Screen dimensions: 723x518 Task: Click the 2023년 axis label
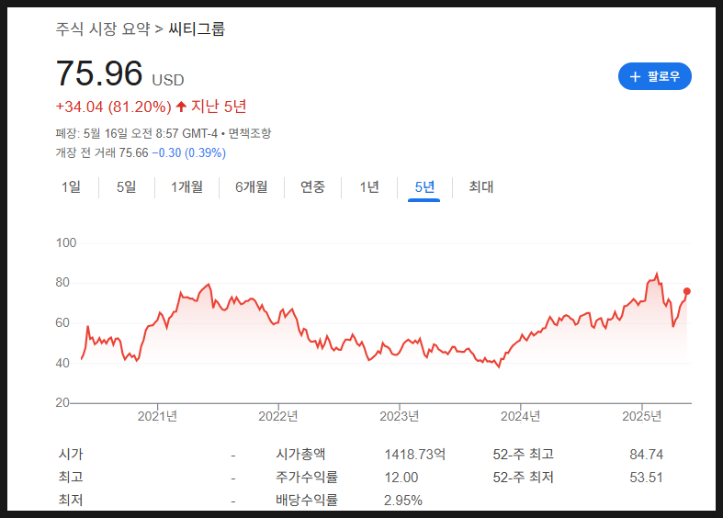point(400,417)
